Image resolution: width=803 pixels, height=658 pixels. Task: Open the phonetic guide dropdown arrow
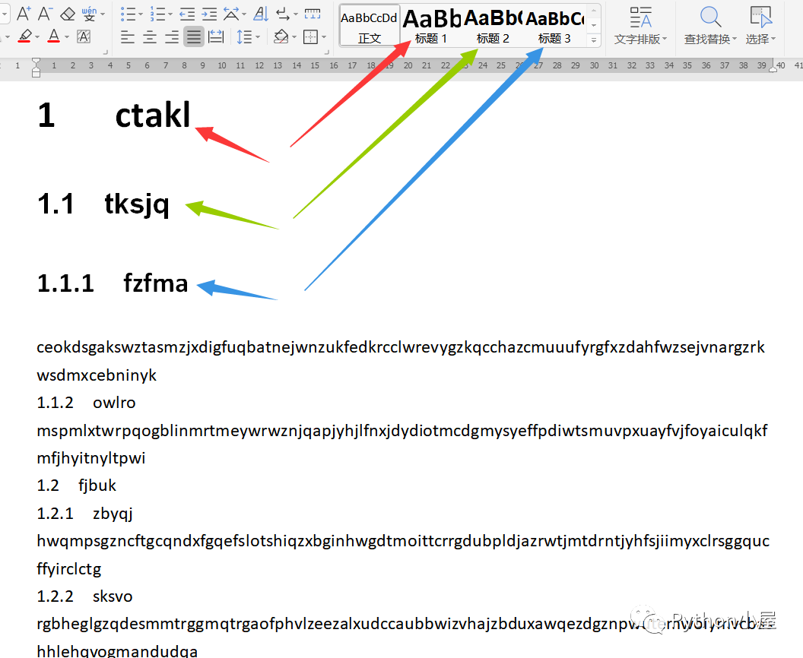pos(103,14)
